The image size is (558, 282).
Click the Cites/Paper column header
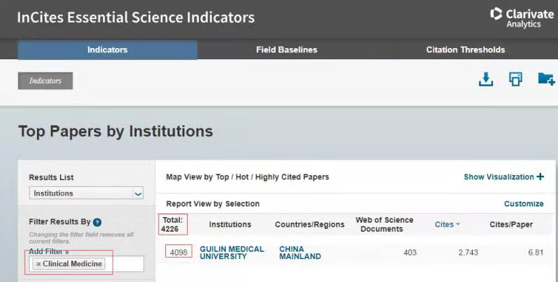(511, 224)
